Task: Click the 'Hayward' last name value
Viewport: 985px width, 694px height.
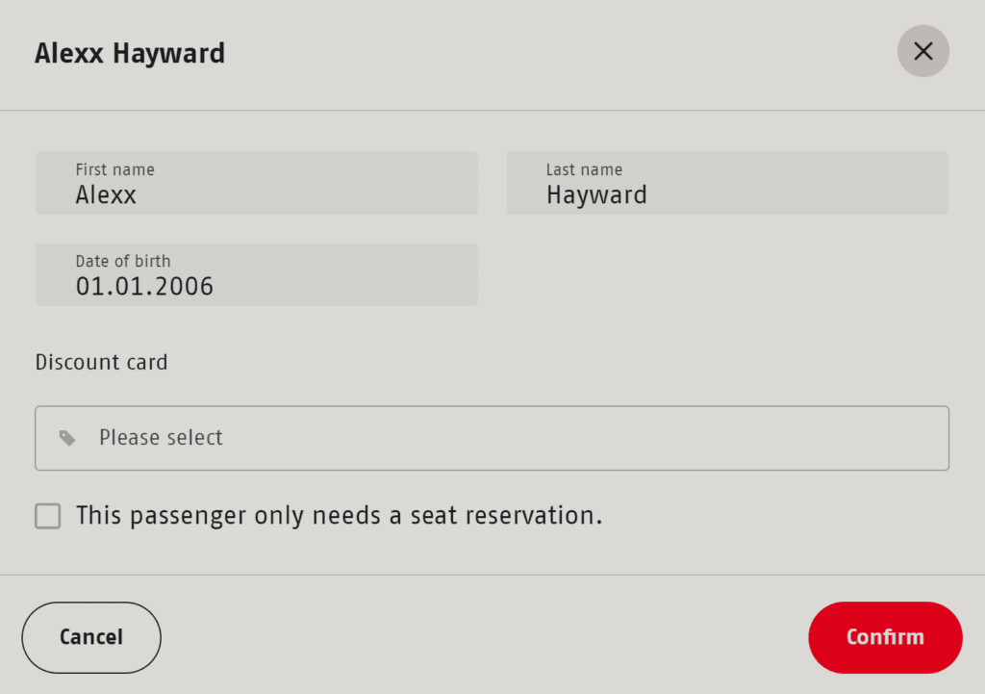Action: 596,195
